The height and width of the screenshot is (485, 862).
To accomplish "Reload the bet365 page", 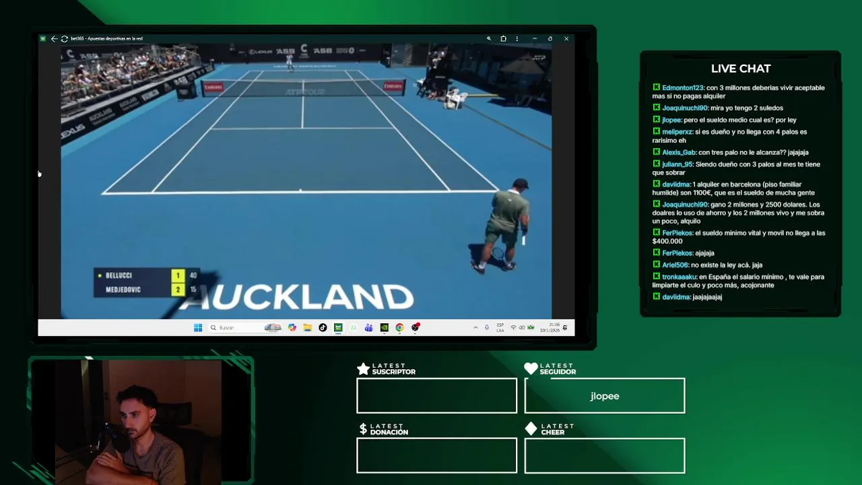I will coord(65,38).
